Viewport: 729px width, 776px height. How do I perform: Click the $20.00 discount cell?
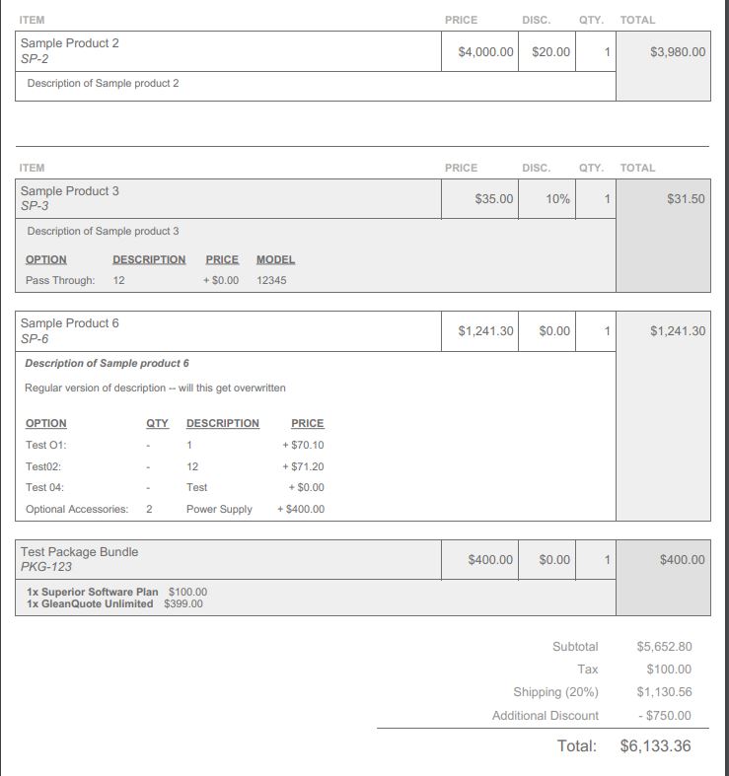click(550, 51)
